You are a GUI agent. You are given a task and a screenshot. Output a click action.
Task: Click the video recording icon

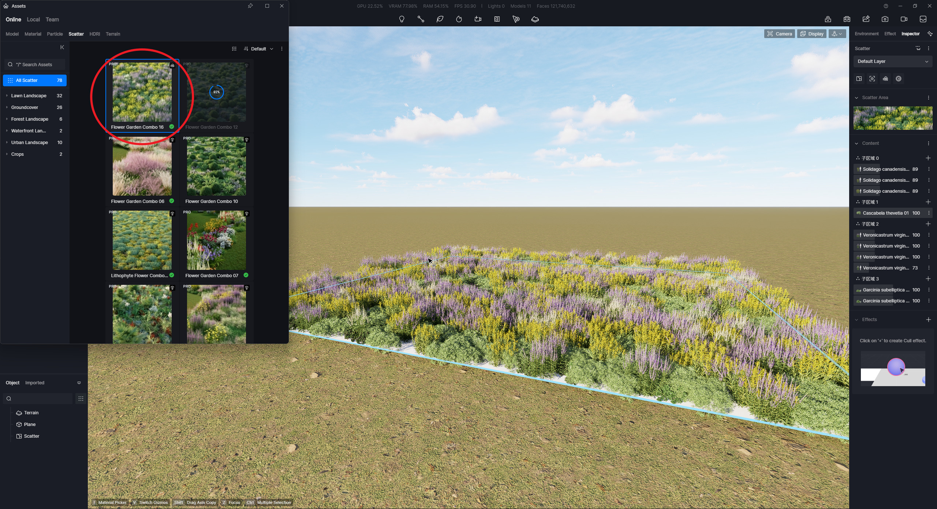click(x=904, y=19)
